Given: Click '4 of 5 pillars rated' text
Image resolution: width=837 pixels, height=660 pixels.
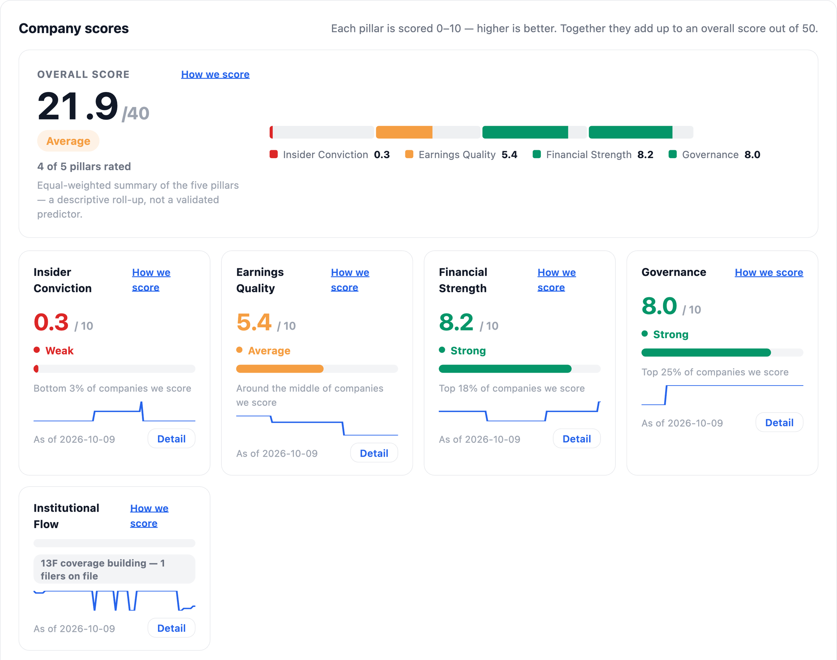Looking at the screenshot, I should point(84,166).
